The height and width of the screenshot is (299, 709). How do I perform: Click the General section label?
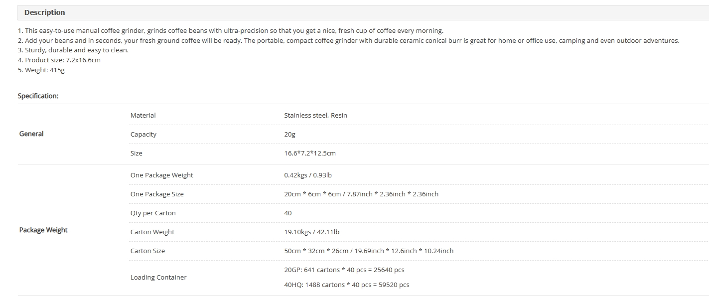[x=31, y=134]
